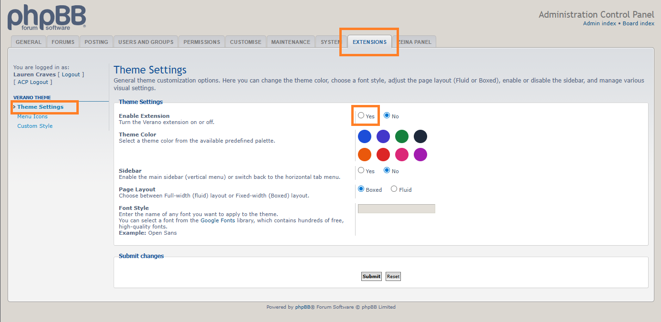Set Sidebar option to Yes

361,170
